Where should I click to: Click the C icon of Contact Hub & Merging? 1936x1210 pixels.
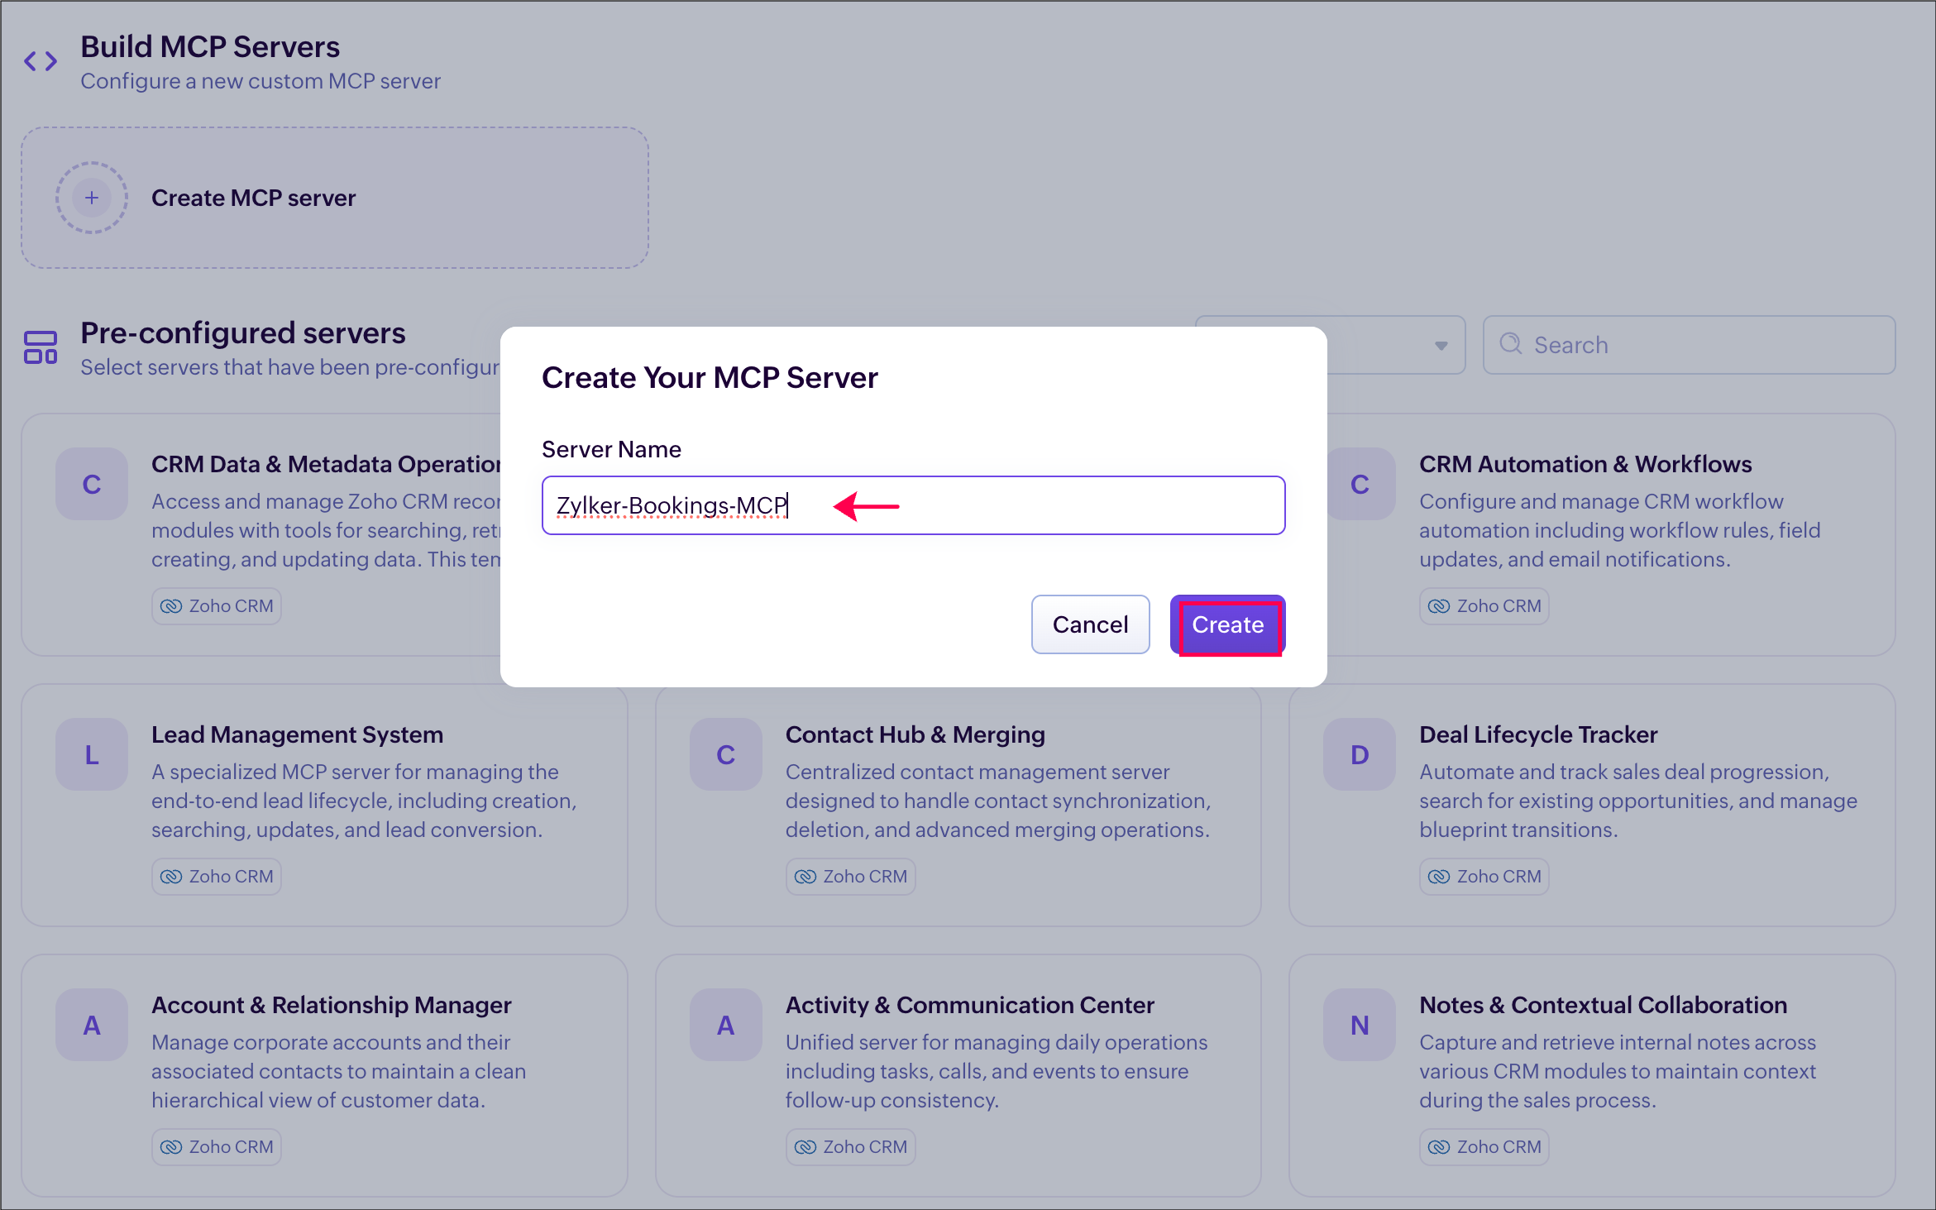coord(725,754)
